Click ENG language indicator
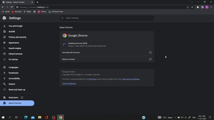The image size is (214, 120). tap(194, 117)
